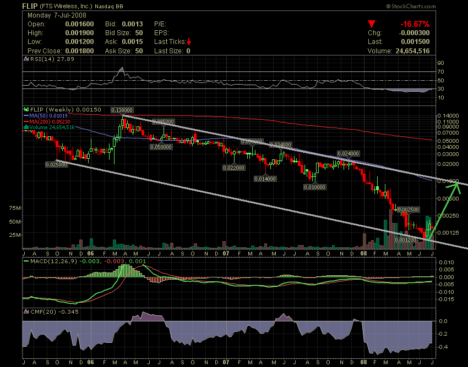Click the 0.022000 price annotation
The width and height of the screenshot is (468, 367).
[234, 168]
